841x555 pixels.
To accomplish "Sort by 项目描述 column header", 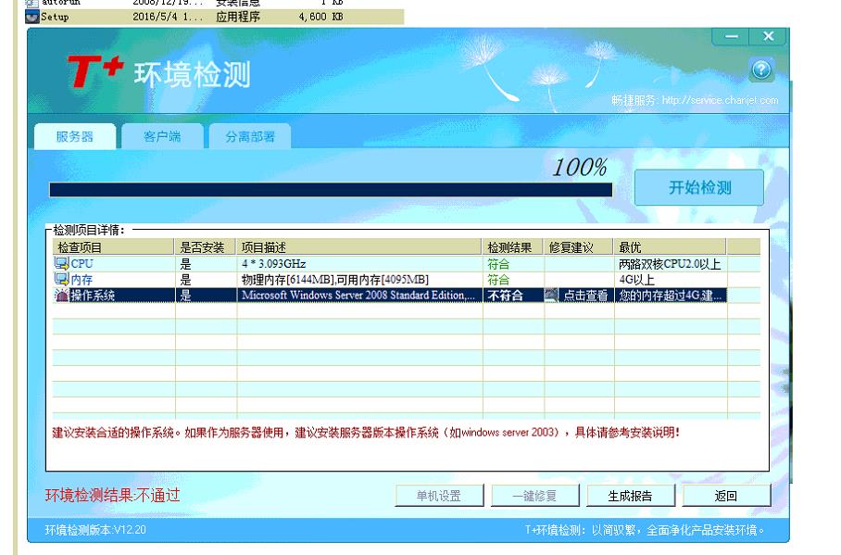I will click(359, 246).
